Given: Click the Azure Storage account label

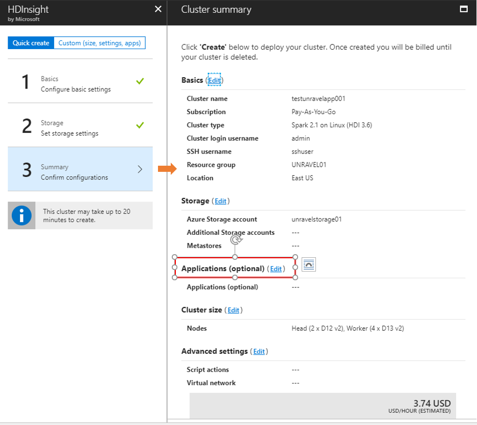Looking at the screenshot, I should click(222, 219).
